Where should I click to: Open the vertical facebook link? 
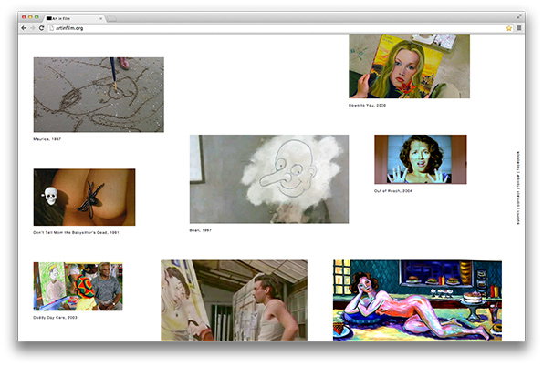coord(518,161)
